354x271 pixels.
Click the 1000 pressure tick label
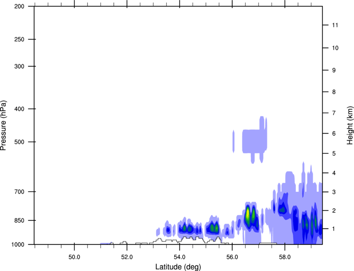point(17,244)
